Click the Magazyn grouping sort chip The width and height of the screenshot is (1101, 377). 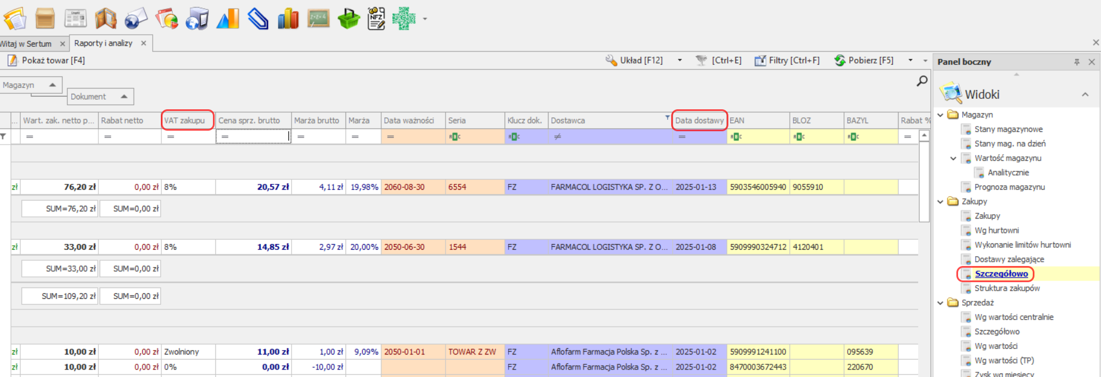(x=30, y=85)
